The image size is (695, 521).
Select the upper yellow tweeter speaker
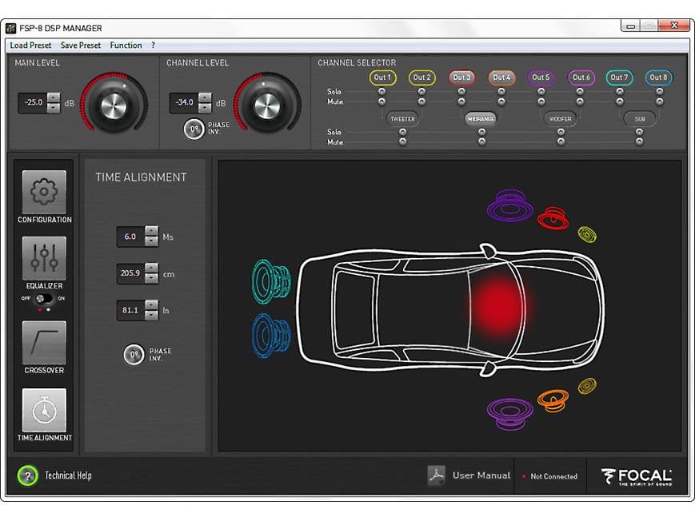(587, 234)
